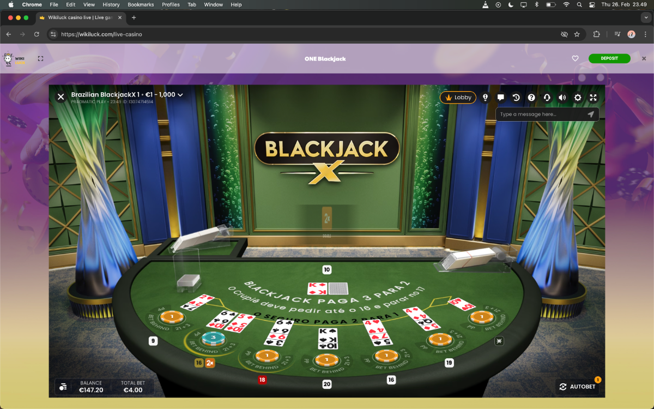Expand page fullscreen icon near Wikiluck logo

[x=40, y=58]
